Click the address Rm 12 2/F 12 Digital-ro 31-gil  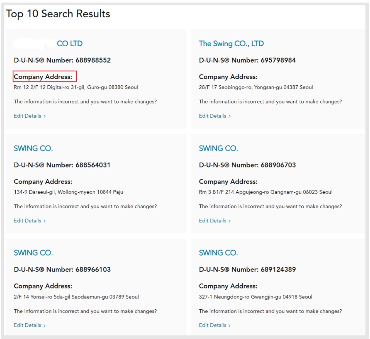[76, 87]
